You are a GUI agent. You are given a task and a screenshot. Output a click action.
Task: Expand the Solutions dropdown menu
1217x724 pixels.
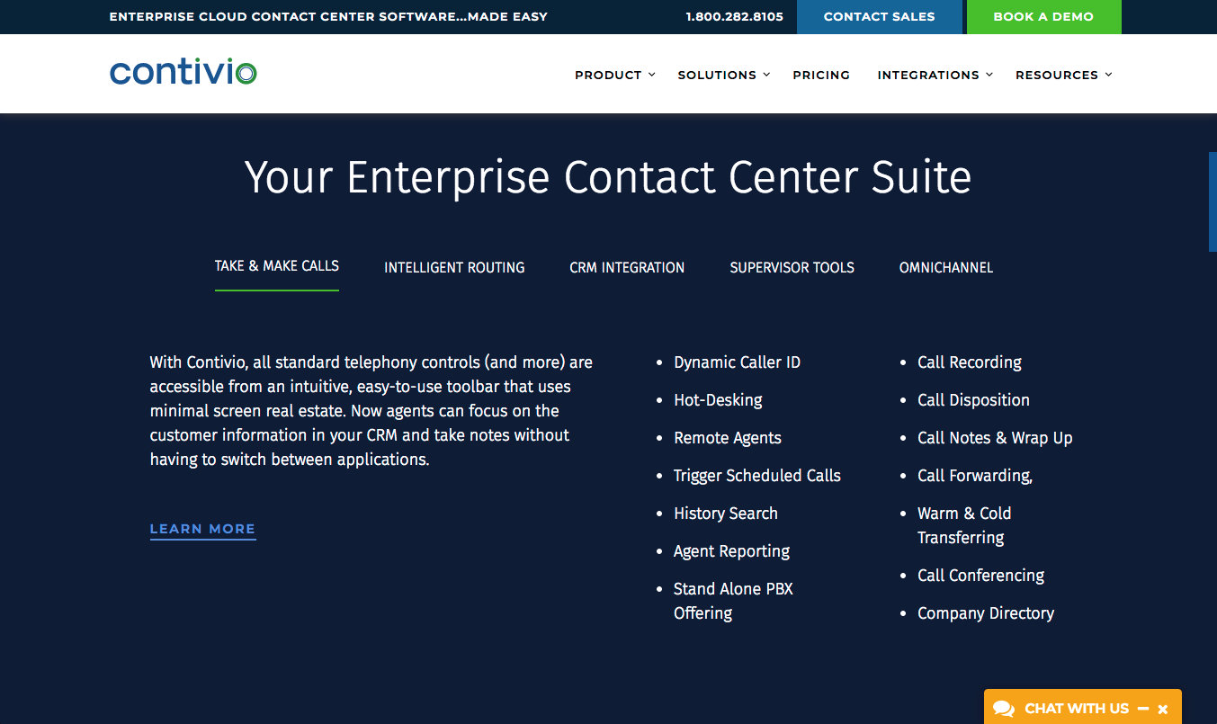point(723,76)
